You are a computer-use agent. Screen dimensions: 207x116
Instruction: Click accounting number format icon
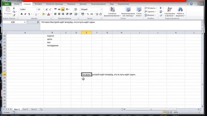coord(82,14)
